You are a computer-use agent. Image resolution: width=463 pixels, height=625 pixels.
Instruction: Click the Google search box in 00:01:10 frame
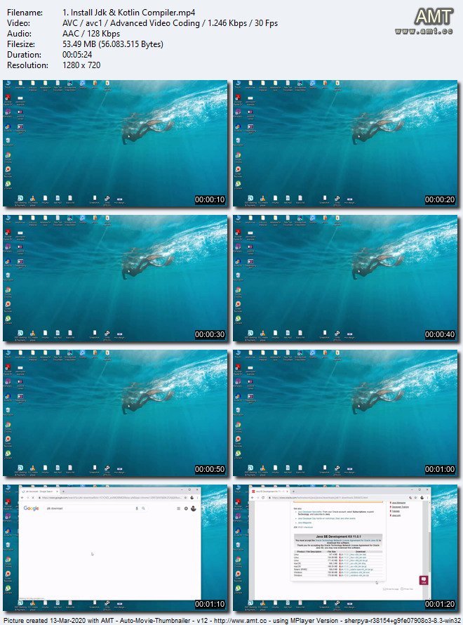95,508
